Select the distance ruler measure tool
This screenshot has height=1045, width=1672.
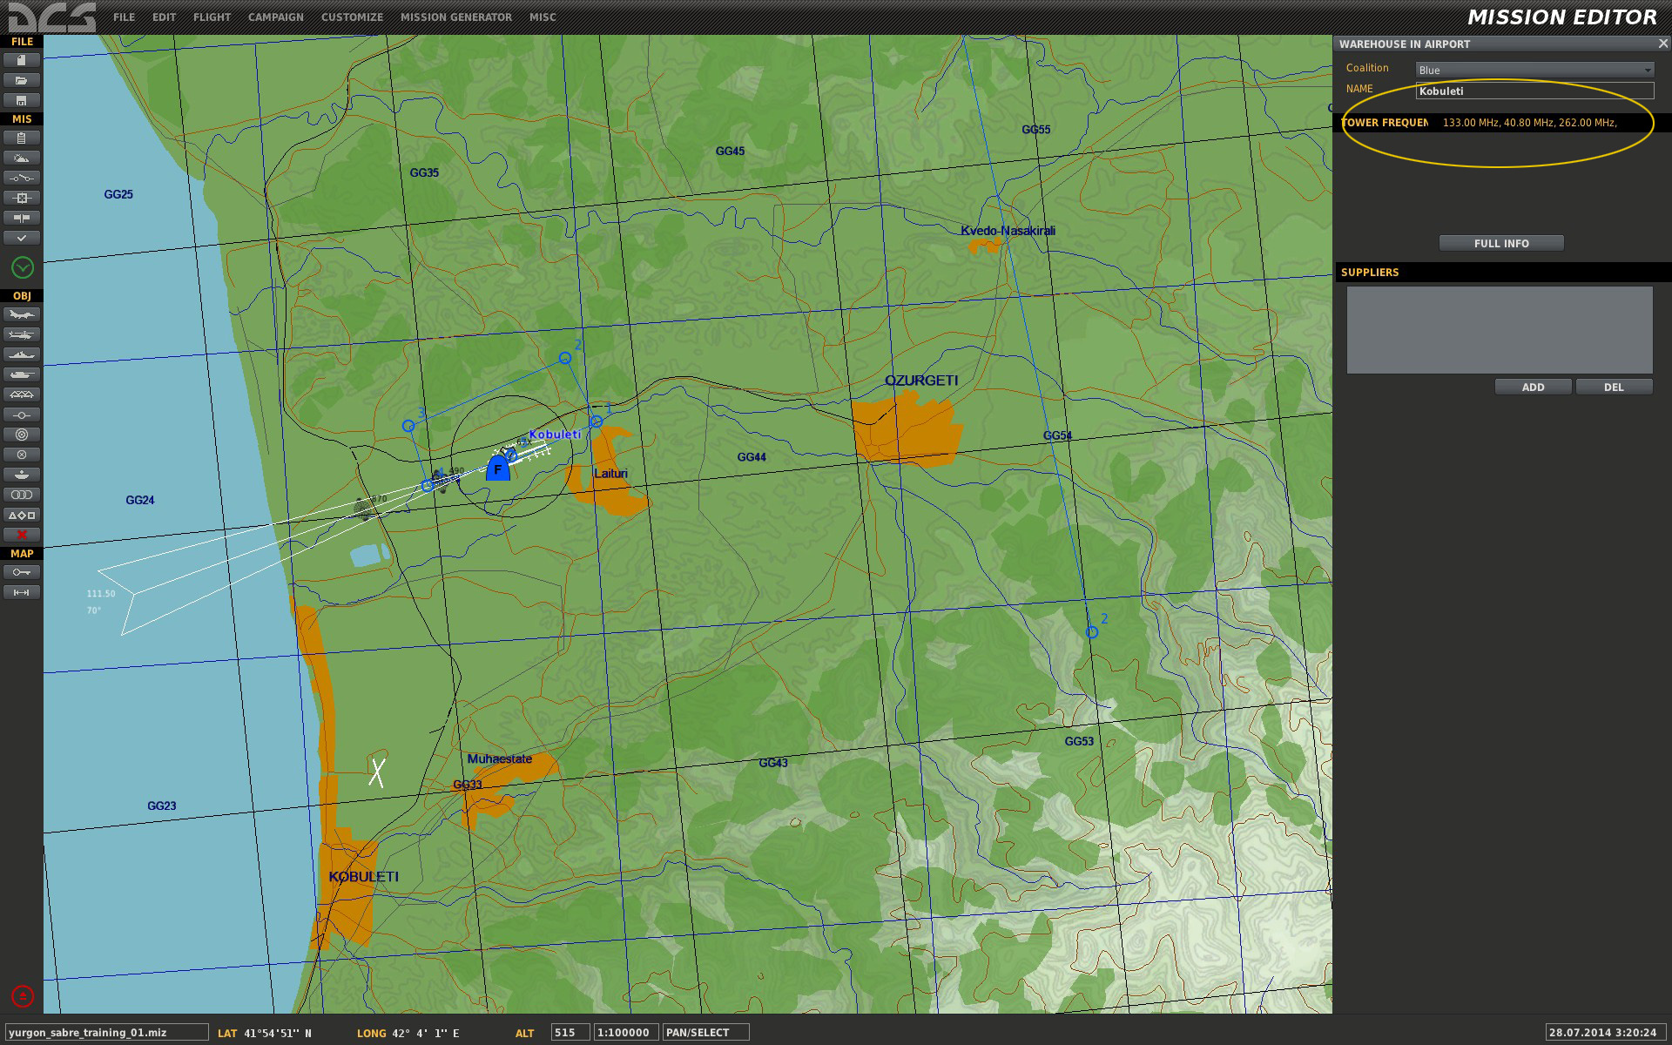[22, 592]
